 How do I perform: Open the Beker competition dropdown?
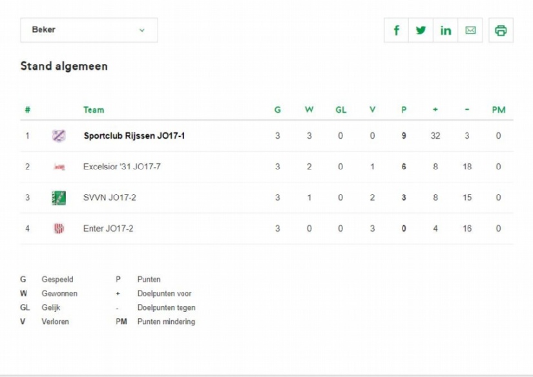89,30
